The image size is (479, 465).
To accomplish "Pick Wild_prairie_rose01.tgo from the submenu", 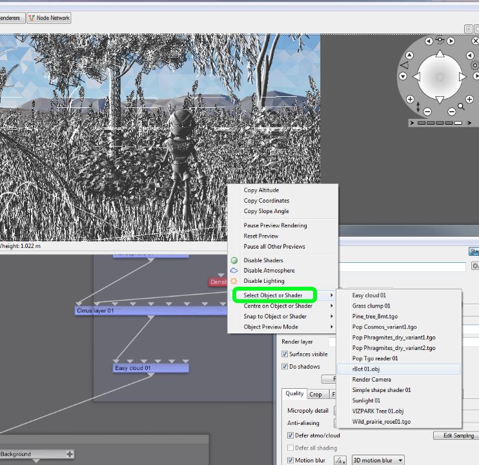I will pyautogui.click(x=399, y=422).
